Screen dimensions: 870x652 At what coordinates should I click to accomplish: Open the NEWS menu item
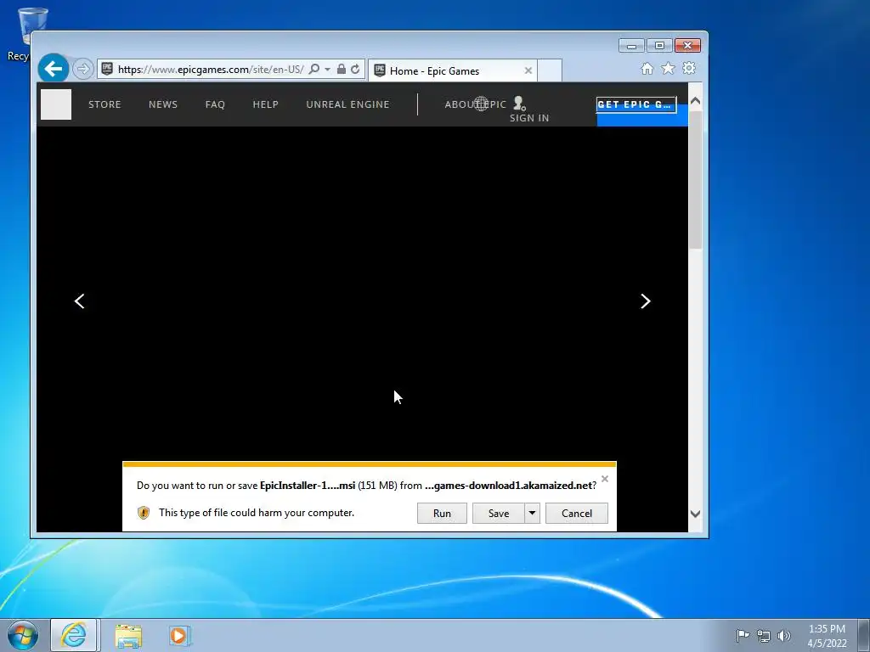point(163,104)
